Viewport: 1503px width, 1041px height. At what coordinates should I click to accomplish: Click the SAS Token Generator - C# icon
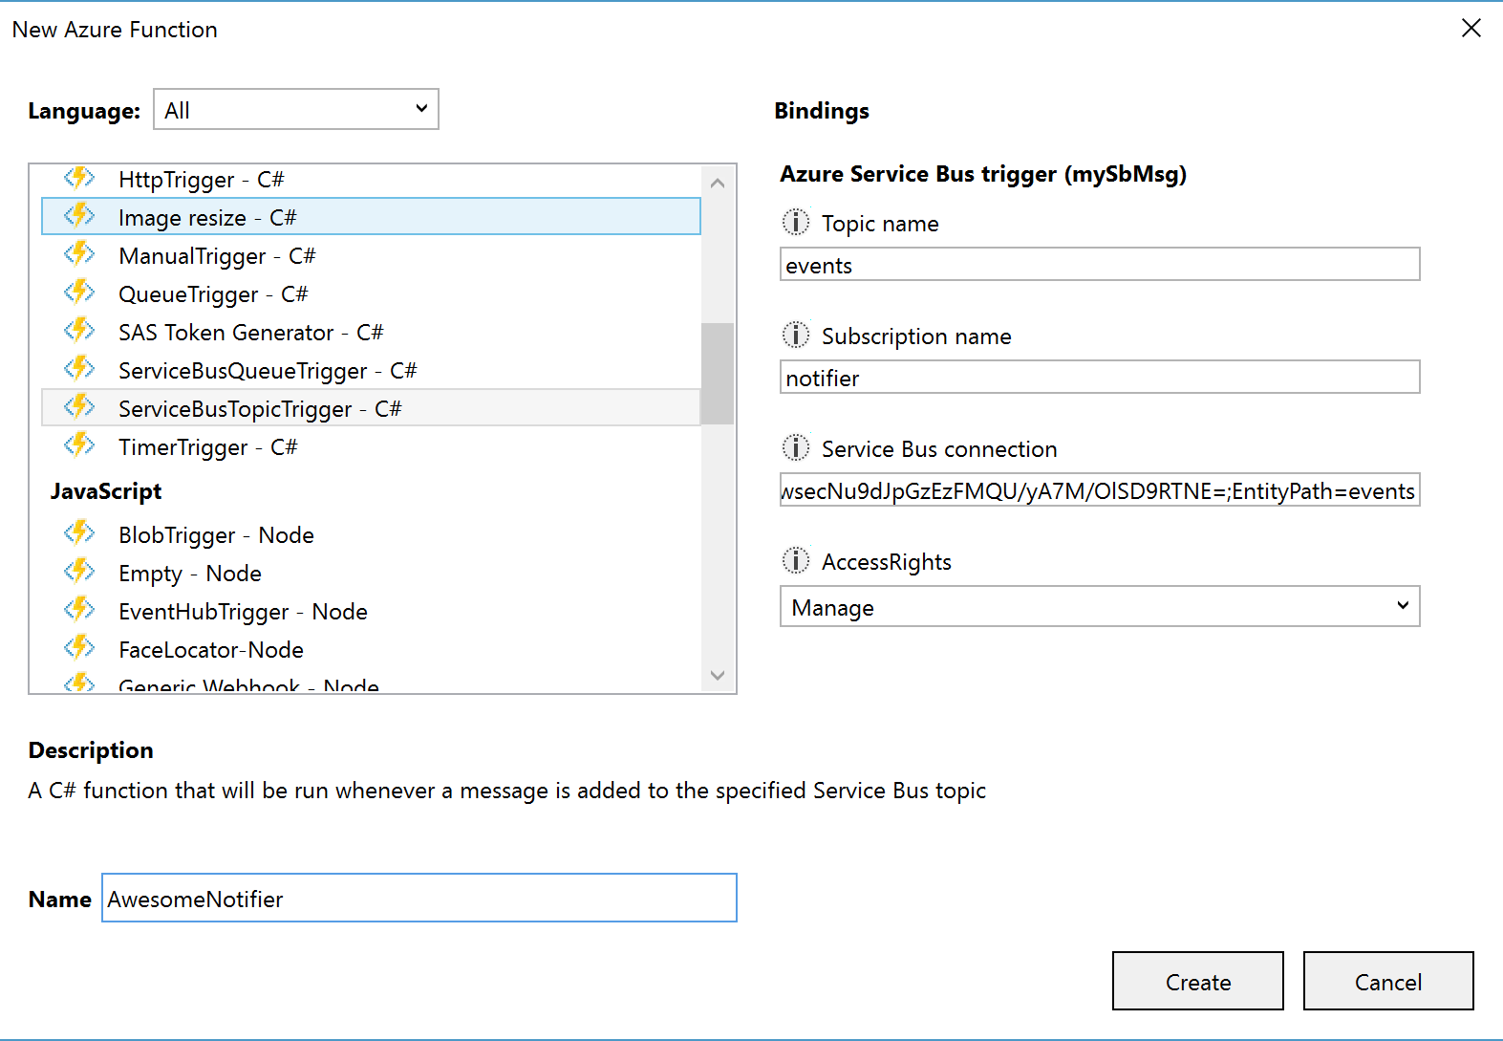[x=79, y=331]
